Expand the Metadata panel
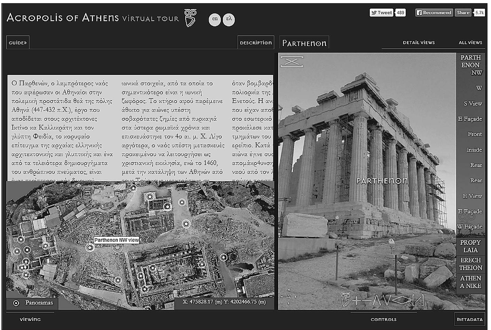This screenshot has width=491, height=330. [469, 319]
